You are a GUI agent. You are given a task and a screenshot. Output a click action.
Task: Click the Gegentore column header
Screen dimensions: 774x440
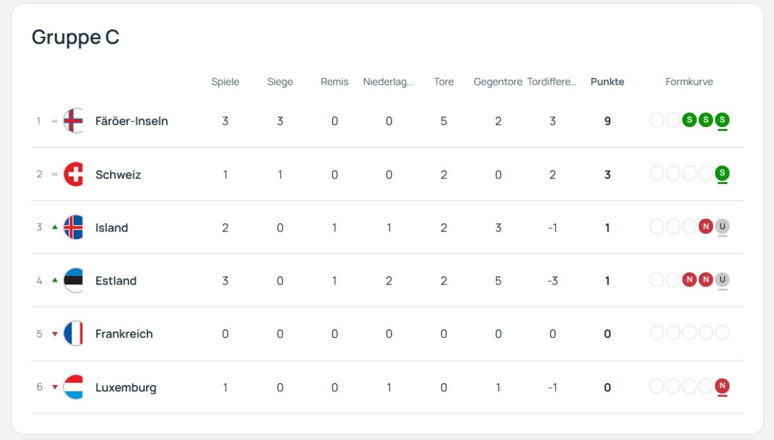(498, 82)
